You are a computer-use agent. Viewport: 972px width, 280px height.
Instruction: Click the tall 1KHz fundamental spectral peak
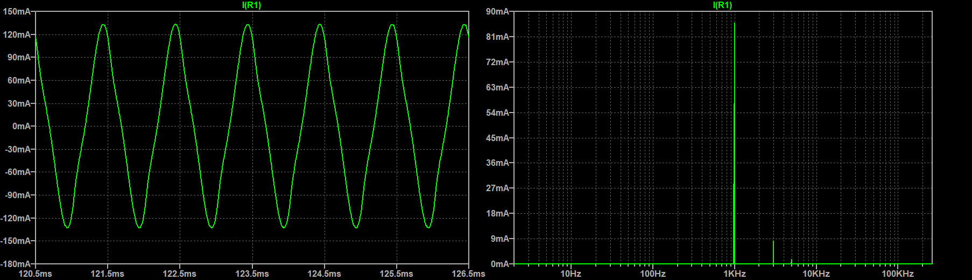(735, 143)
